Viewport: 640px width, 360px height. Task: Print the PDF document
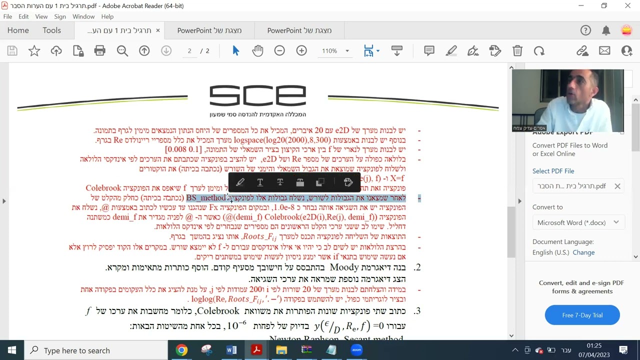coord(100,50)
